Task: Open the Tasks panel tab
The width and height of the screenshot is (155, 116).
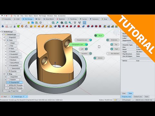Action: click(x=147, y=97)
